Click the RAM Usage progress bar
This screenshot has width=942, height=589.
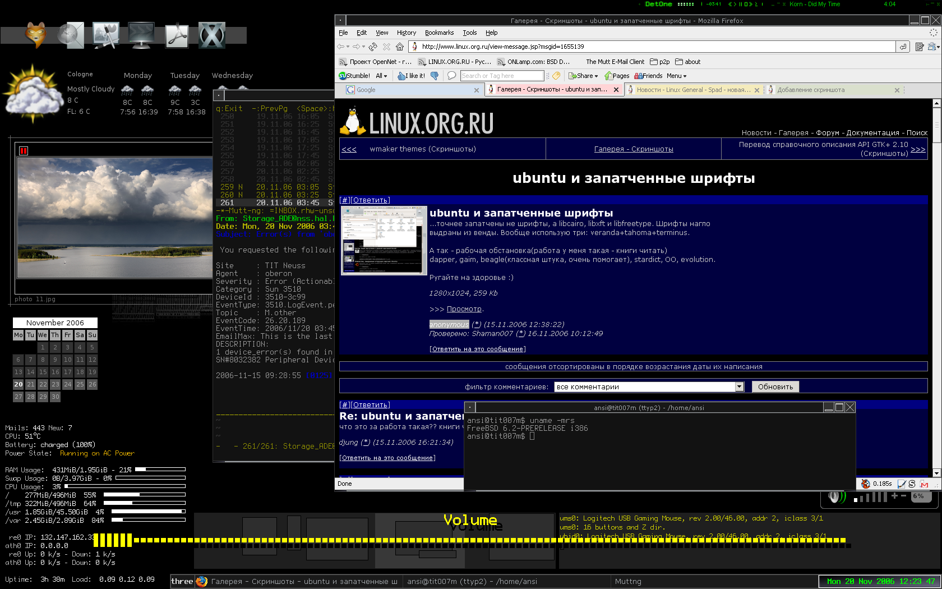coord(160,470)
